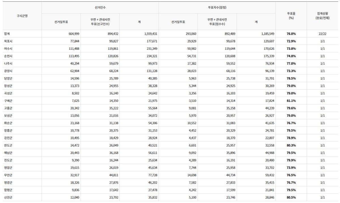Click the 선거인수 group header
The width and height of the screenshot is (340, 203).
[100, 8]
